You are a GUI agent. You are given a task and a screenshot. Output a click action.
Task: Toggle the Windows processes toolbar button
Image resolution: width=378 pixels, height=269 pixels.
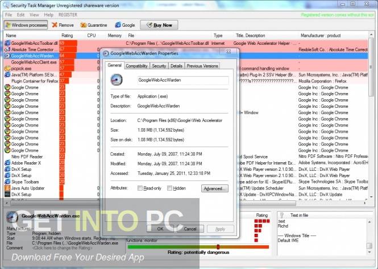25,25
